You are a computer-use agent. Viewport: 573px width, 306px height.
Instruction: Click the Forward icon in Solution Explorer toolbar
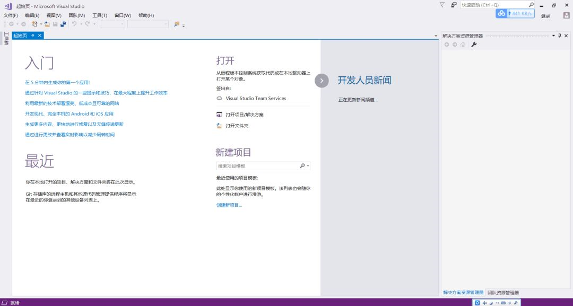[455, 45]
